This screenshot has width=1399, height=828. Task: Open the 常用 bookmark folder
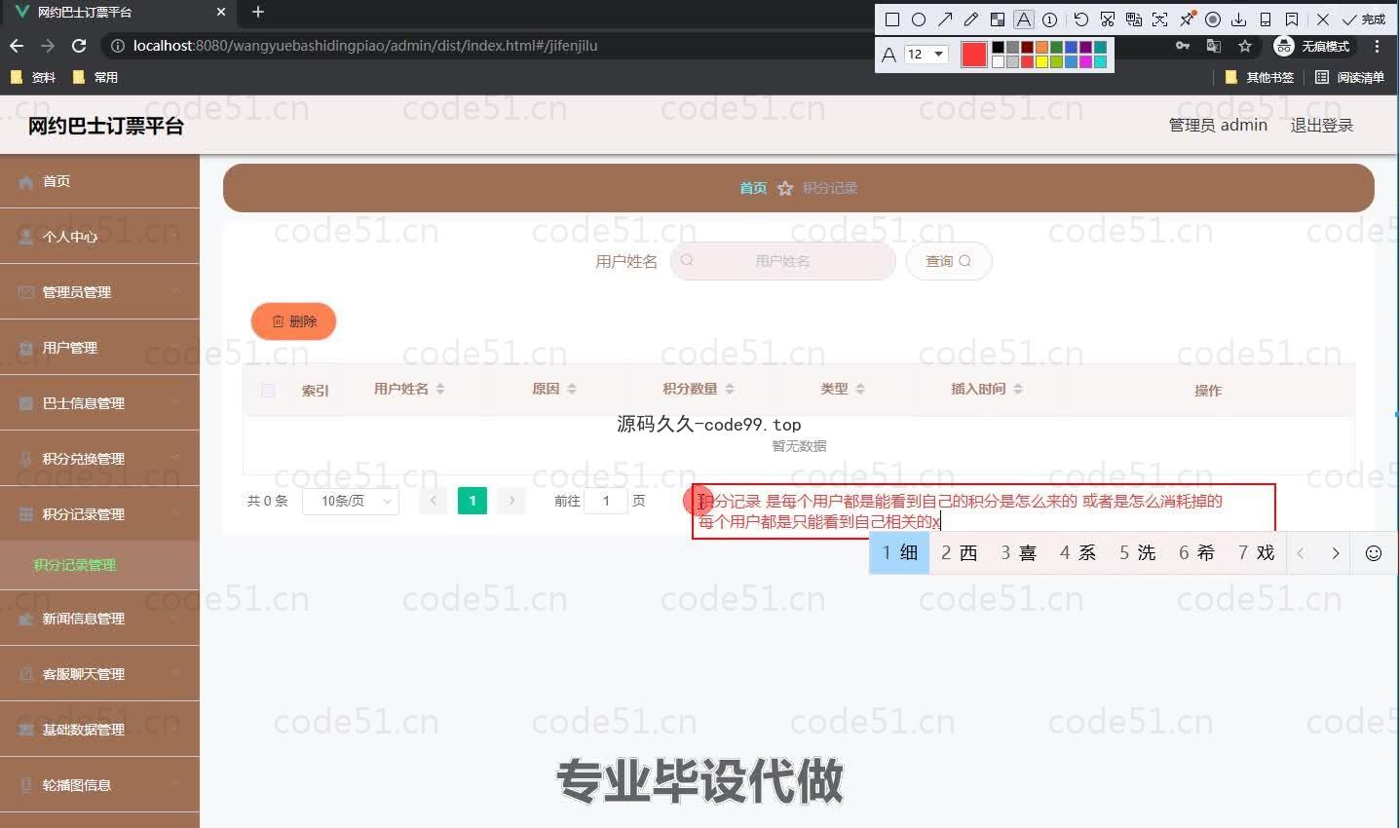click(x=95, y=77)
